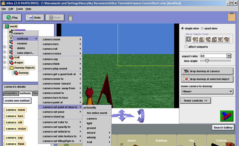Click the camera resize method tile
This screenshot has width=239, height=146.
15,129
